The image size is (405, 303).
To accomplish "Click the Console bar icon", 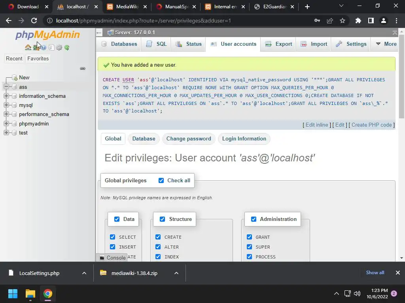I will click(102, 258).
